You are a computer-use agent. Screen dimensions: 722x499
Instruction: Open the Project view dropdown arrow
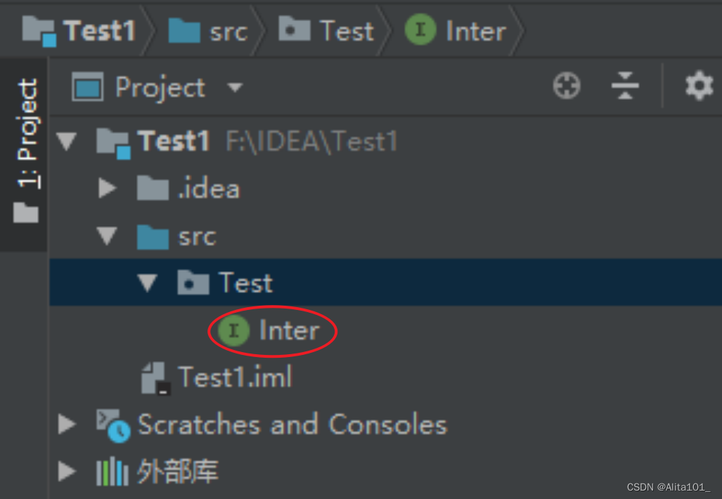coord(235,87)
